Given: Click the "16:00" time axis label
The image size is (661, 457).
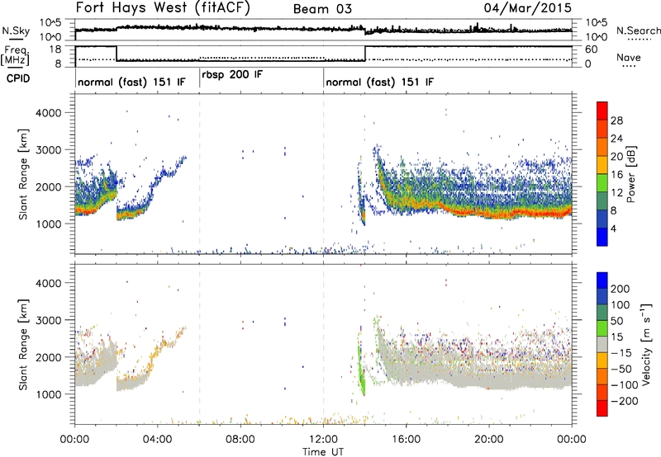Looking at the screenshot, I should pos(406,440).
